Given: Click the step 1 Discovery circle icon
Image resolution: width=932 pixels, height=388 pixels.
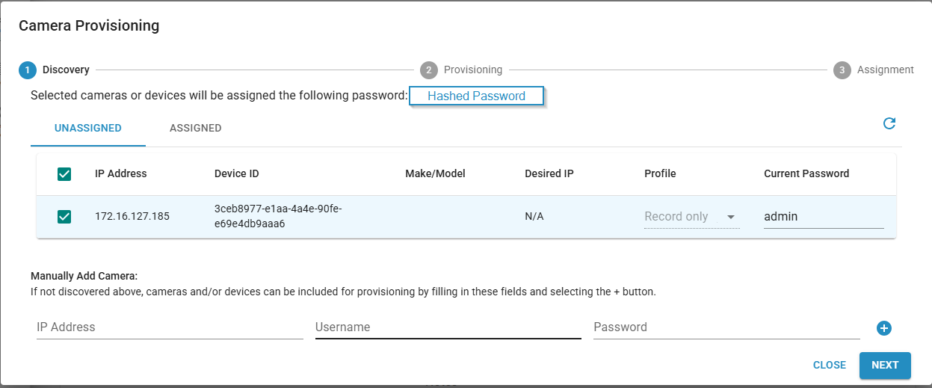Looking at the screenshot, I should 27,70.
